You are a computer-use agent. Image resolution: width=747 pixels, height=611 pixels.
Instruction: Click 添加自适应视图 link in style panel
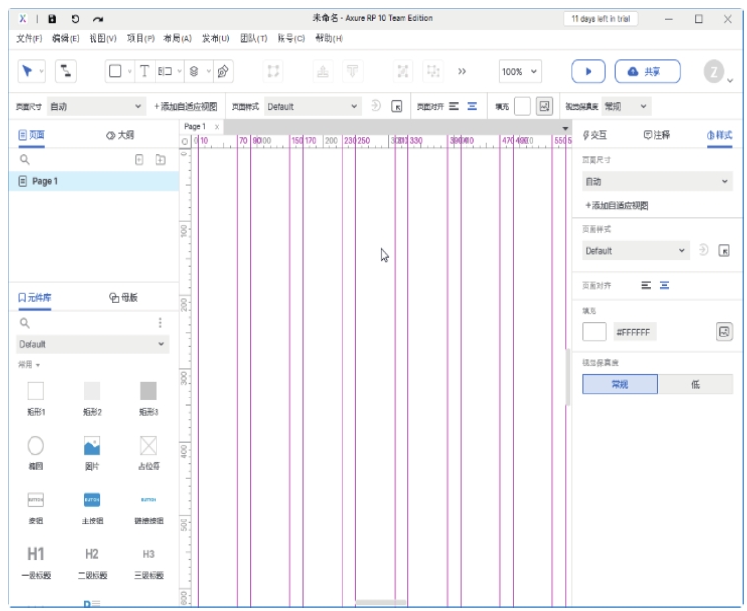click(616, 206)
